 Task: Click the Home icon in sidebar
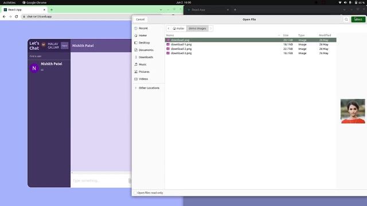[136, 35]
